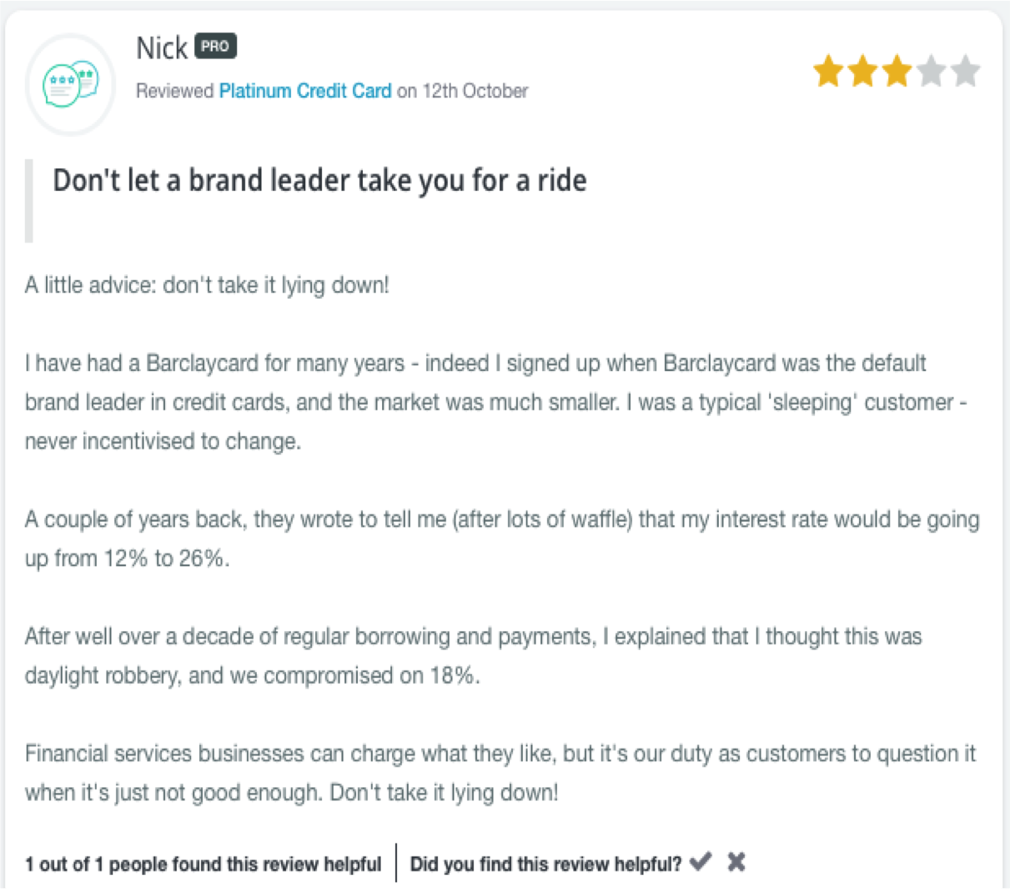Open the Platinum Credit Card link
The height and width of the screenshot is (889, 1010).
[305, 91]
